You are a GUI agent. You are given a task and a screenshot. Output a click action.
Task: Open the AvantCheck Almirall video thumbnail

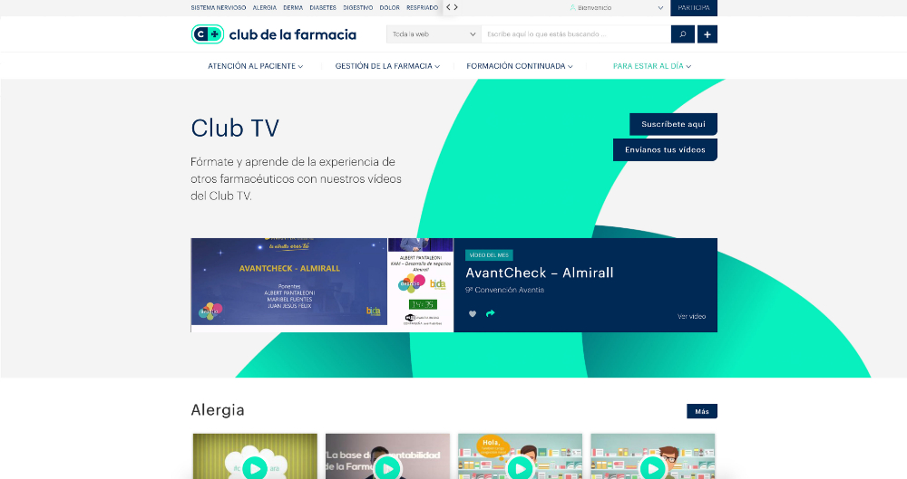pos(289,282)
